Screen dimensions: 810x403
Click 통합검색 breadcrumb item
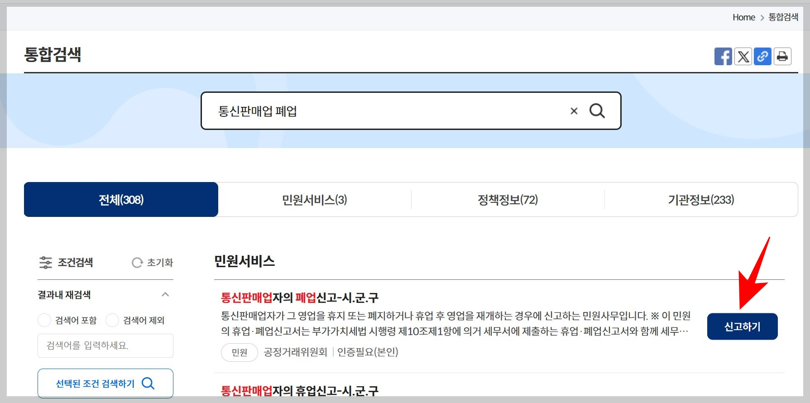point(783,17)
